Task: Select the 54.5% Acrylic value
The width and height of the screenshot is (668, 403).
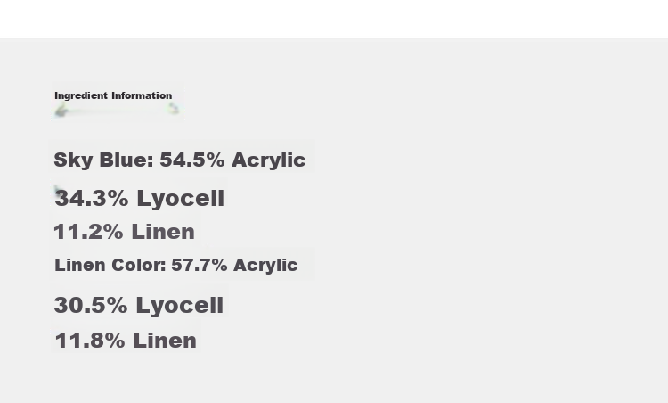Action: [x=232, y=160]
